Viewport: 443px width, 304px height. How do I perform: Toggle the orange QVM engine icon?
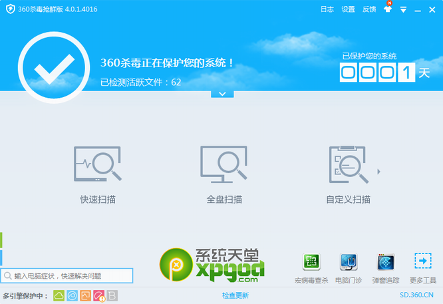tap(85, 296)
